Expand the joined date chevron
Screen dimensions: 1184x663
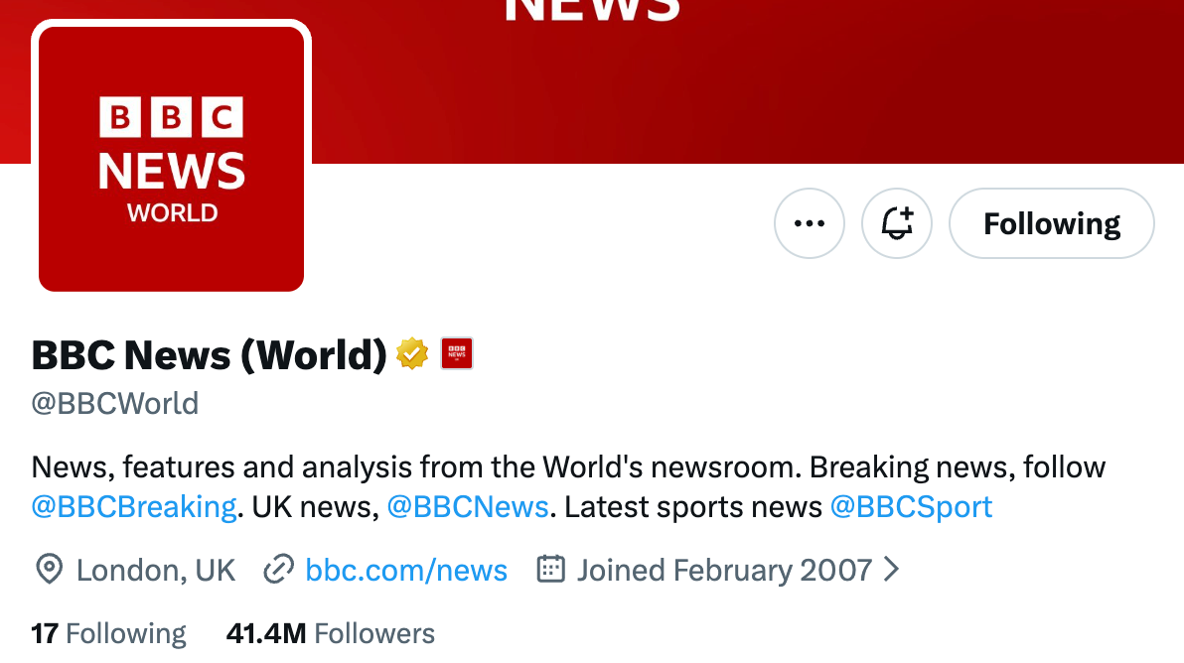[891, 570]
